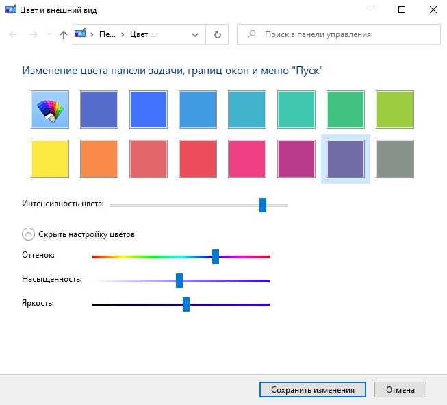The width and height of the screenshot is (447, 405).
Task: Click 'Сохранить изменения' button
Action: click(x=313, y=390)
